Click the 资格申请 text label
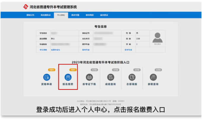 pyautogui.click(x=46, y=84)
